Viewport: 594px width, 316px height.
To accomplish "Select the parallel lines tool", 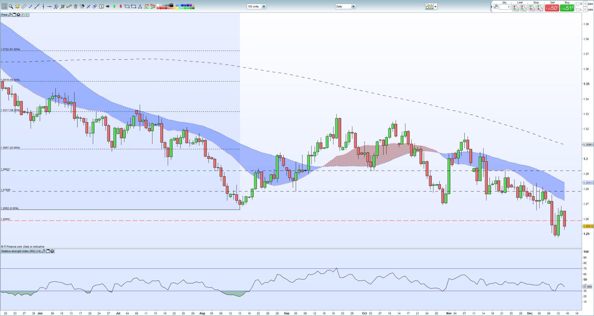I will click(x=95, y=7).
